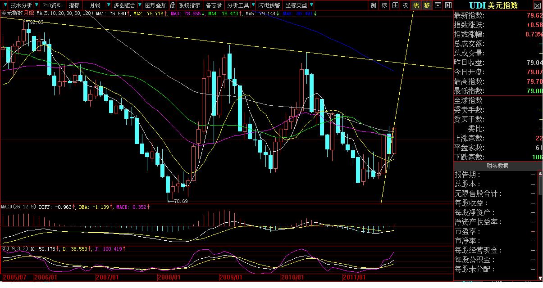
Task: Click the 全球指数 label
Action: pos(468,100)
